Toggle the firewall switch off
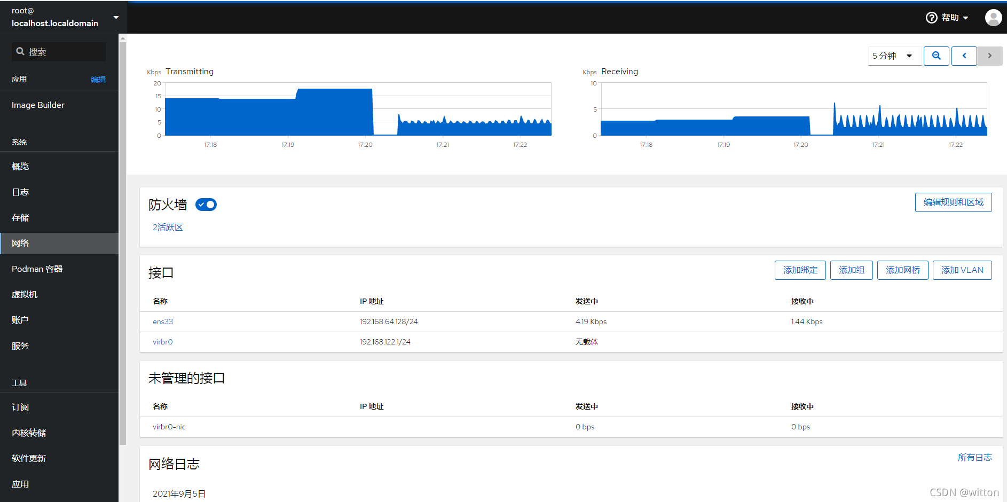 tap(206, 205)
